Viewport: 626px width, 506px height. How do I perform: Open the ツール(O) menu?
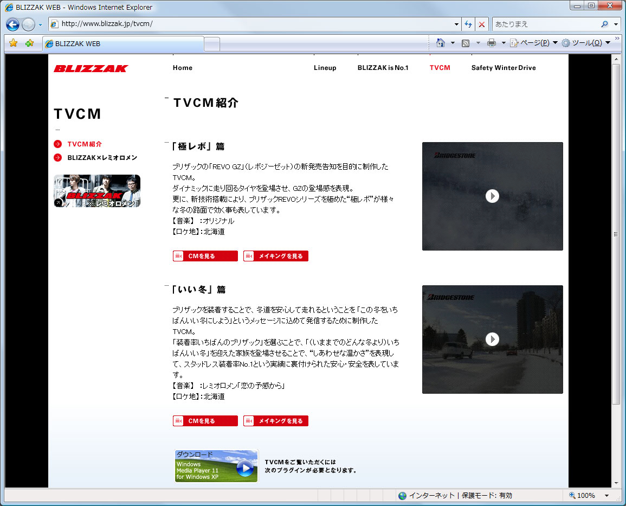586,43
